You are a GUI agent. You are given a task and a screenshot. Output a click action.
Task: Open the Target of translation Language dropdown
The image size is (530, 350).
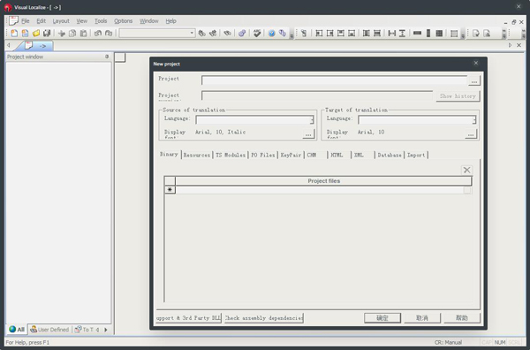click(x=474, y=120)
